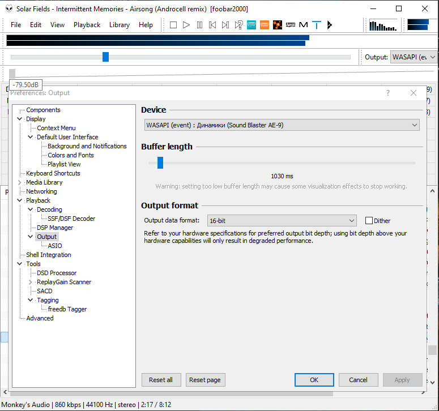Click the teal Sound Blaster toolbar icon
The height and width of the screenshot is (411, 439).
(x=252, y=25)
